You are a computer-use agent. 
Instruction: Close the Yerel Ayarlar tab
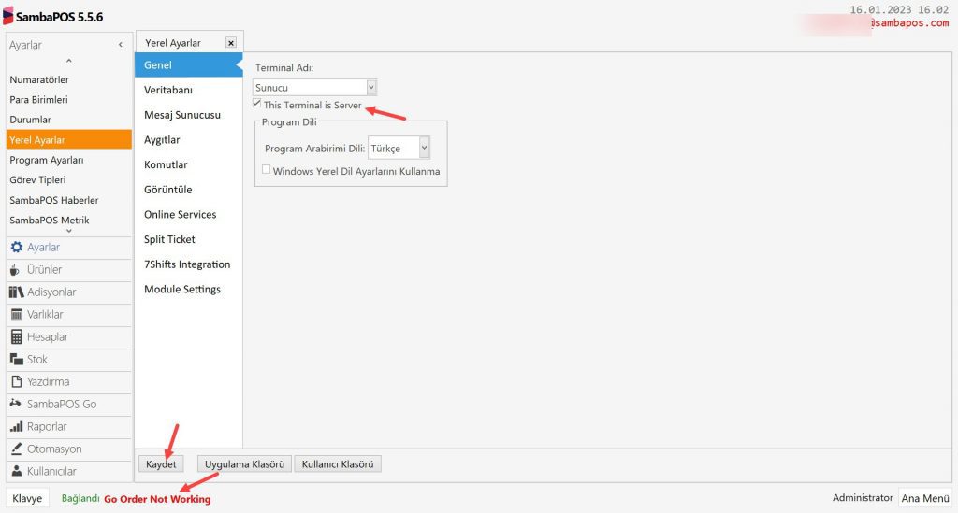pos(231,43)
